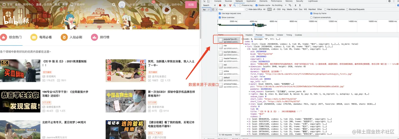Viewport: 399px width, 139px height.
Task: Click the red record network log button
Action: [x=220, y=5]
